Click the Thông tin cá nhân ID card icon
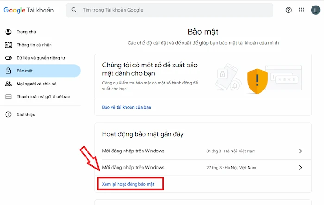This screenshot has height=205, width=324. click(x=8, y=45)
